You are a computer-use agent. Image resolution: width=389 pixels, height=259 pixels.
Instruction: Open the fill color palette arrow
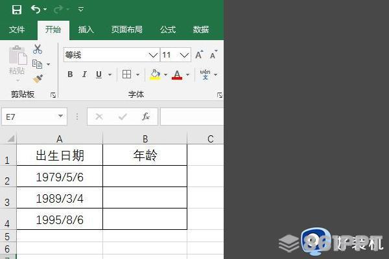pos(165,74)
